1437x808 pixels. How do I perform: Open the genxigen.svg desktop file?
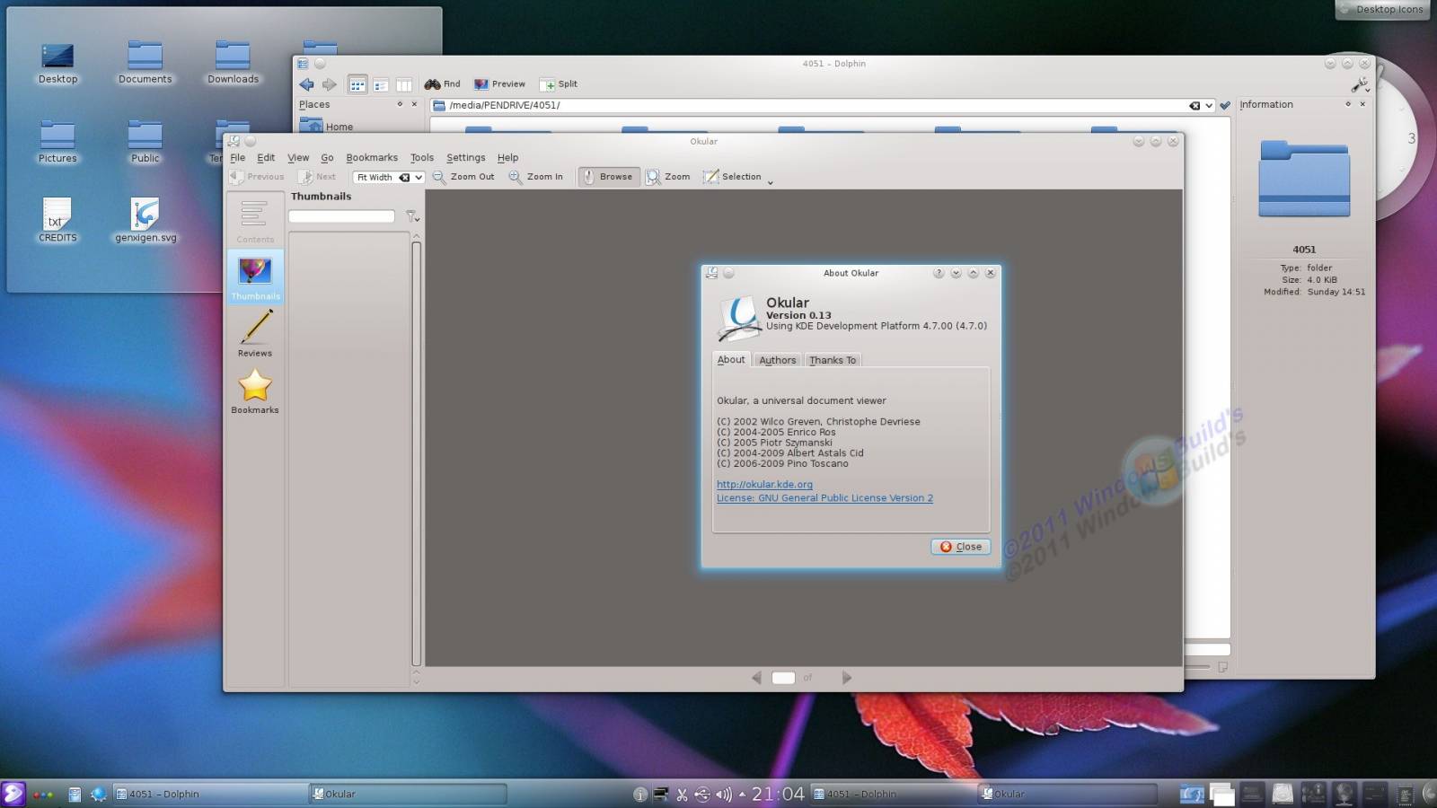(x=145, y=220)
